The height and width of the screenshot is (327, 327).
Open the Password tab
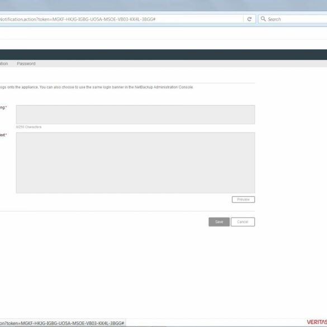(x=26, y=64)
